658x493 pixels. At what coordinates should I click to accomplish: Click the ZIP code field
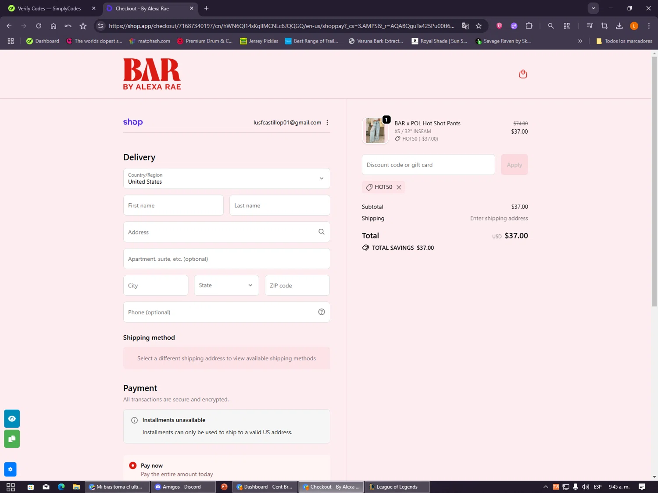[297, 285]
